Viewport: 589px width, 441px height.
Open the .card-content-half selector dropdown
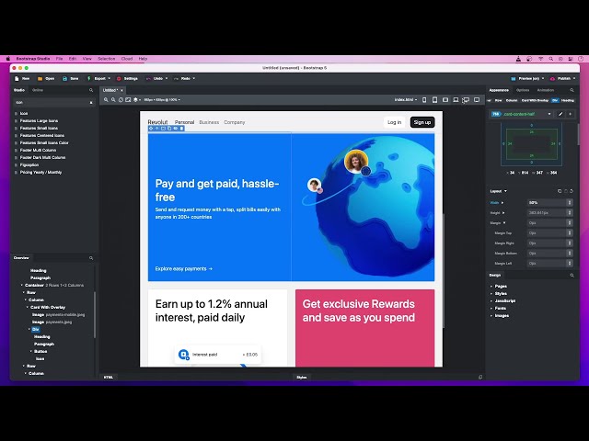coord(549,114)
